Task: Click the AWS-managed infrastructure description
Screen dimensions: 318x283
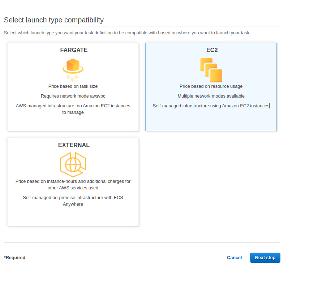Action: click(x=73, y=109)
